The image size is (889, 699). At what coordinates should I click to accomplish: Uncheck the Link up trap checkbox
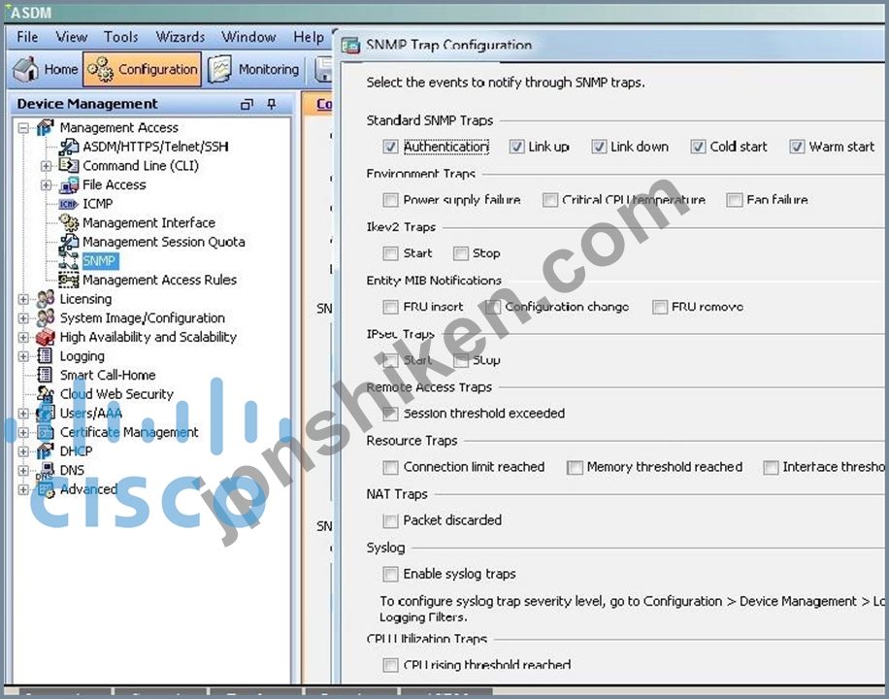pyautogui.click(x=516, y=147)
